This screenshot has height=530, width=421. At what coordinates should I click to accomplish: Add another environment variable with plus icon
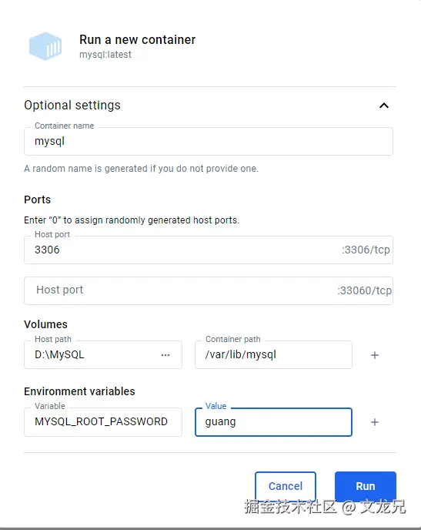point(375,422)
